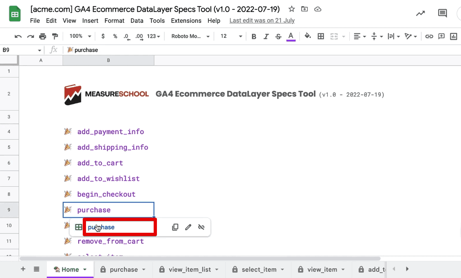Viewport: 461px width, 278px height.
Task: Apply percent formatting to cell B9
Action: click(115, 36)
